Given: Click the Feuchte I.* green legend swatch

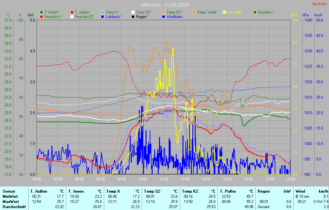Looking at the screenshot, I should point(255,13).
